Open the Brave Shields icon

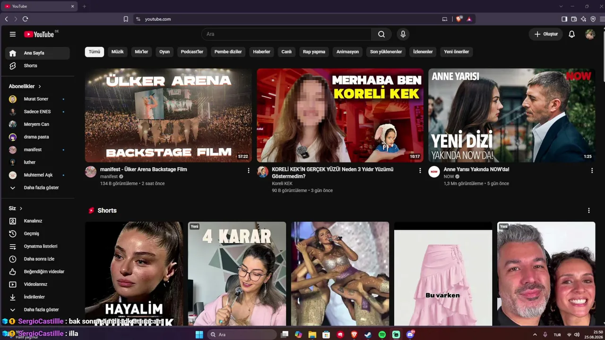(x=458, y=19)
